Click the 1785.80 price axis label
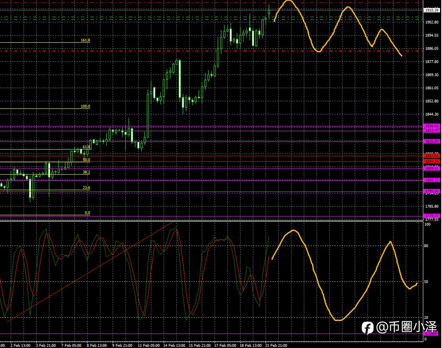 [432, 206]
